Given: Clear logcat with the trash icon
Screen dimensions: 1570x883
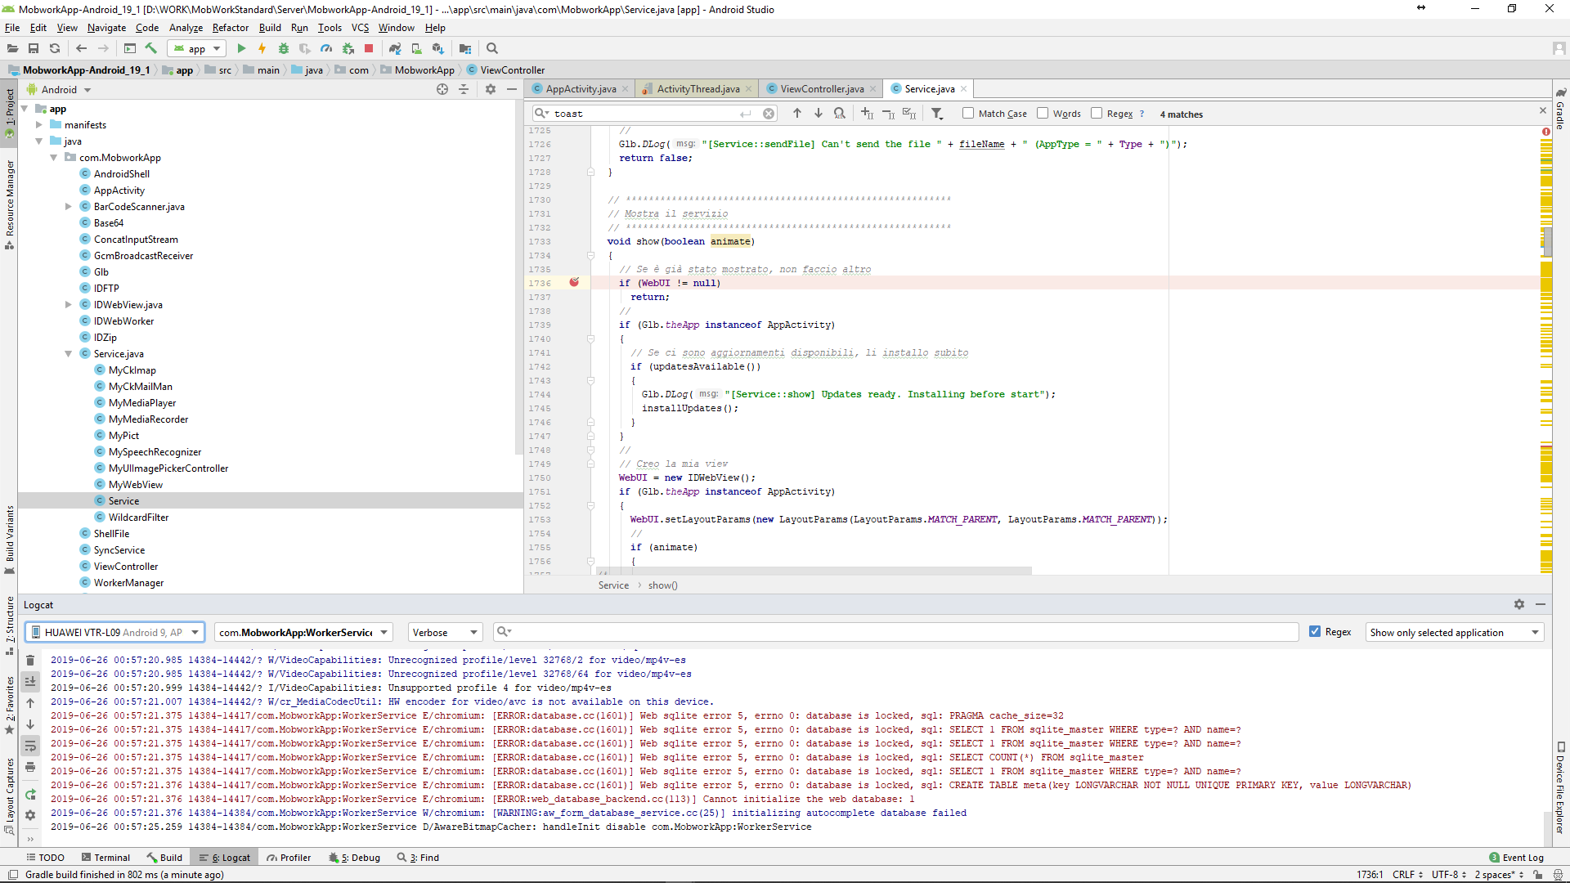Looking at the screenshot, I should 30,661.
